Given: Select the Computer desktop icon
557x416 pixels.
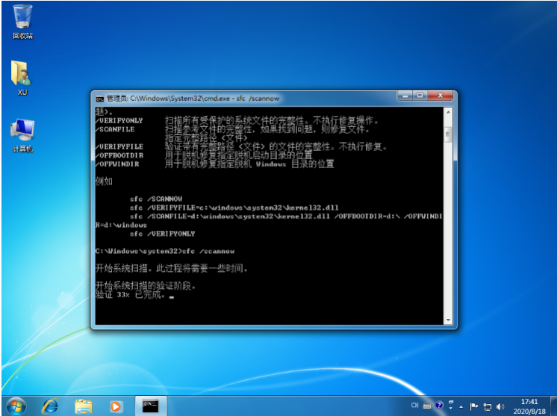Looking at the screenshot, I should click(22, 131).
